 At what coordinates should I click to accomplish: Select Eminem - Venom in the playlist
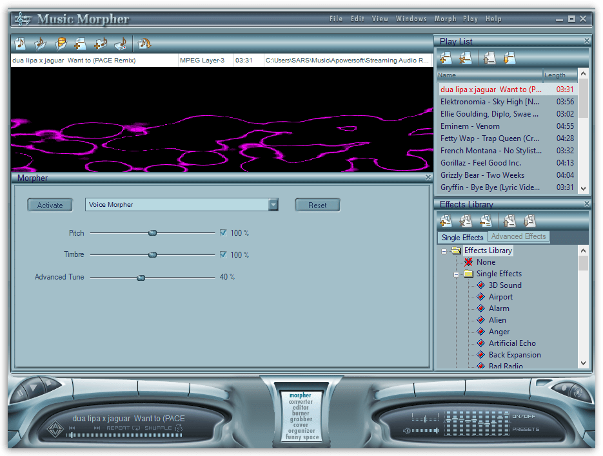coord(470,126)
